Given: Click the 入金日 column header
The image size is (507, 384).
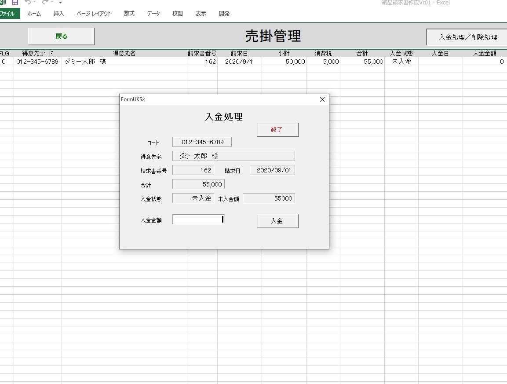Looking at the screenshot, I should point(441,53).
